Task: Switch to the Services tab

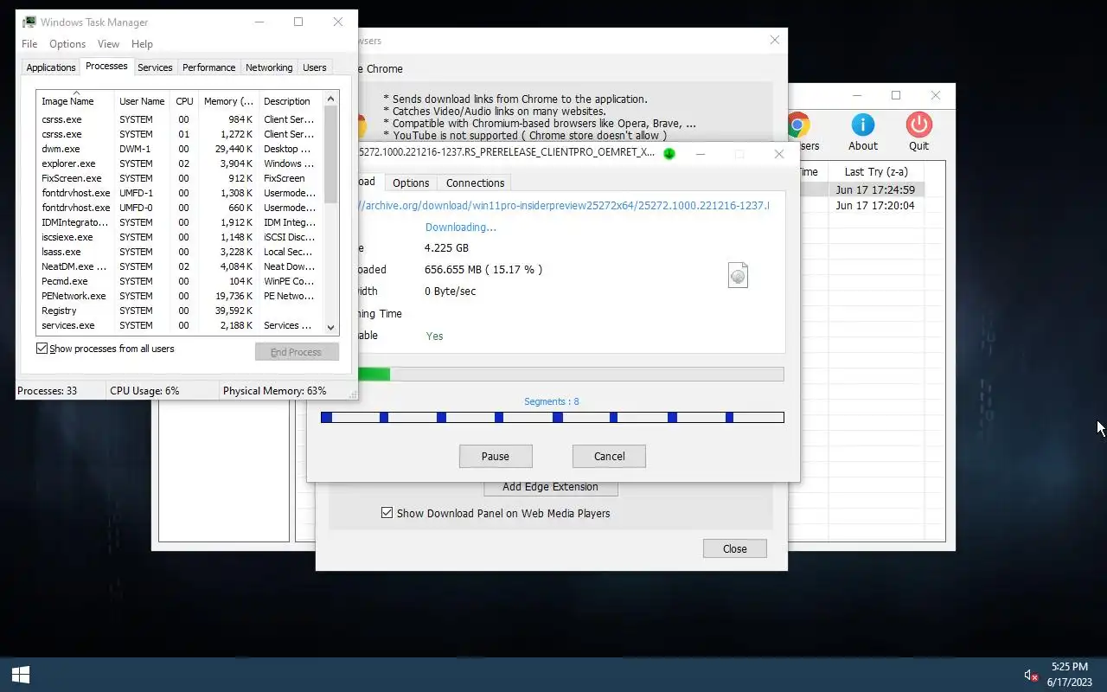Action: [x=155, y=67]
